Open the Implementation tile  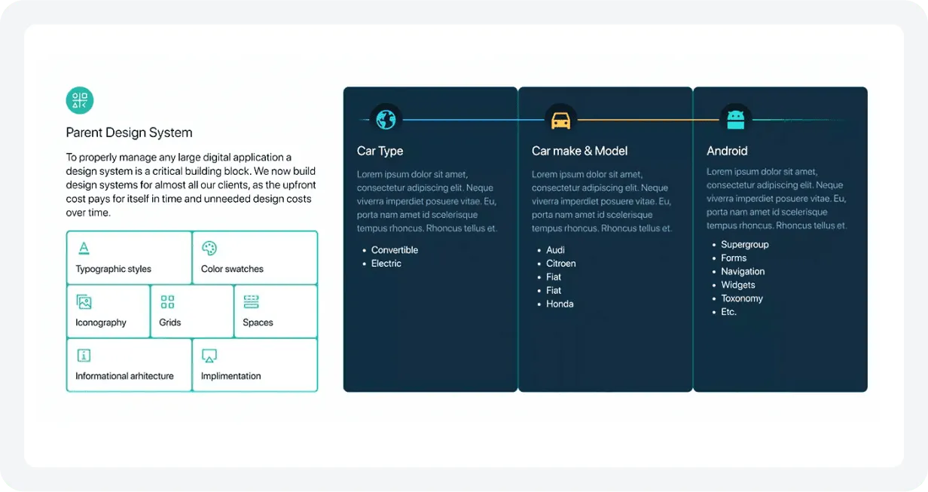click(x=255, y=365)
